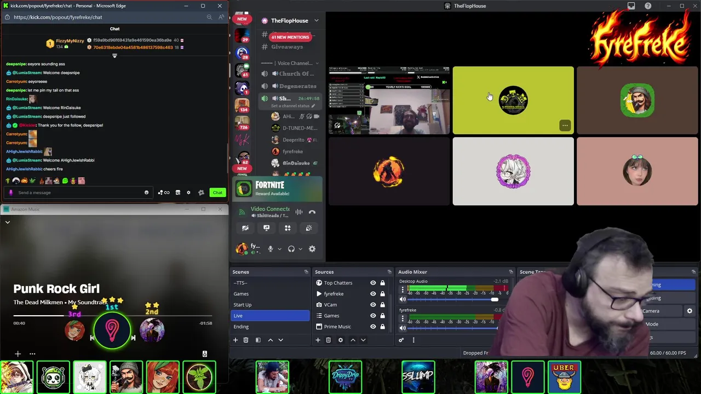Open microphone input options arrow in Discord
The width and height of the screenshot is (701, 394).
coord(279,249)
